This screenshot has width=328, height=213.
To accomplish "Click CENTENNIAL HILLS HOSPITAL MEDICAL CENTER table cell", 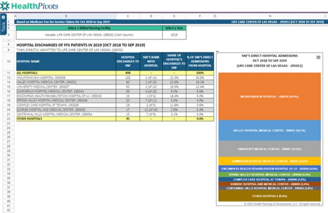I will pos(66,115).
